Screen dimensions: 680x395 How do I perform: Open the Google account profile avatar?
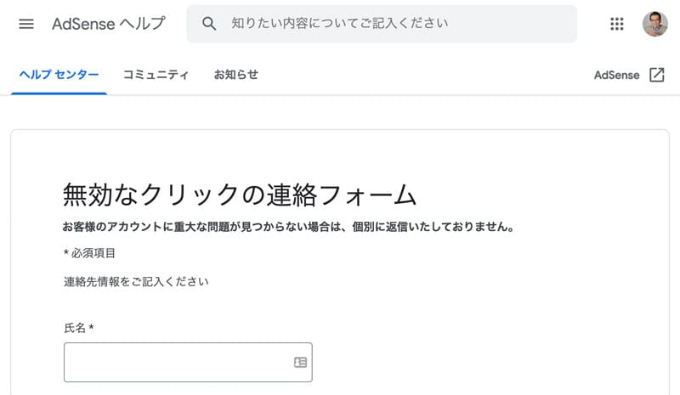654,24
